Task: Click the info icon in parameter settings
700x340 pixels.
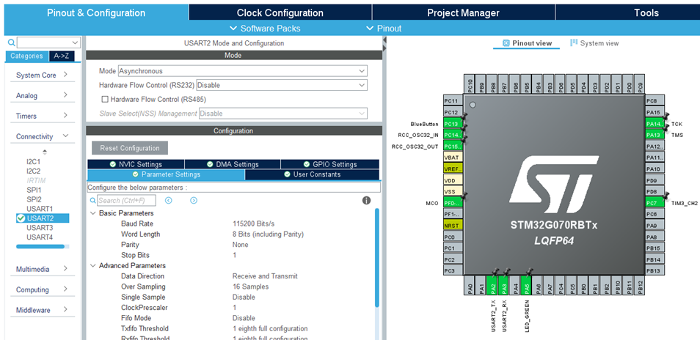Action: (366, 200)
